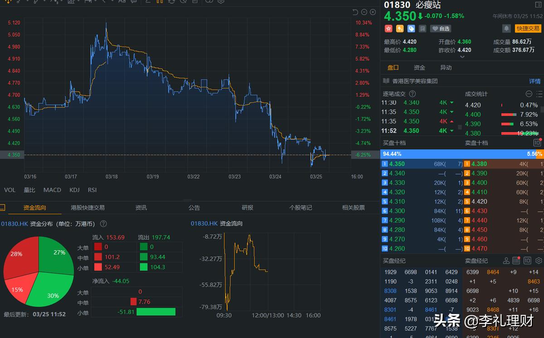Expand the chevron under 昨收价 details
This screenshot has height=338, width=544.
tap(462, 57)
